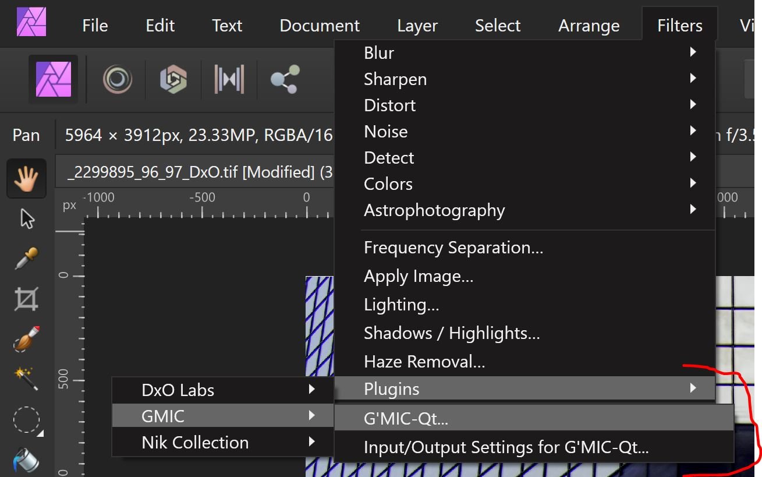Select the Selection Brush tool

tap(27, 339)
